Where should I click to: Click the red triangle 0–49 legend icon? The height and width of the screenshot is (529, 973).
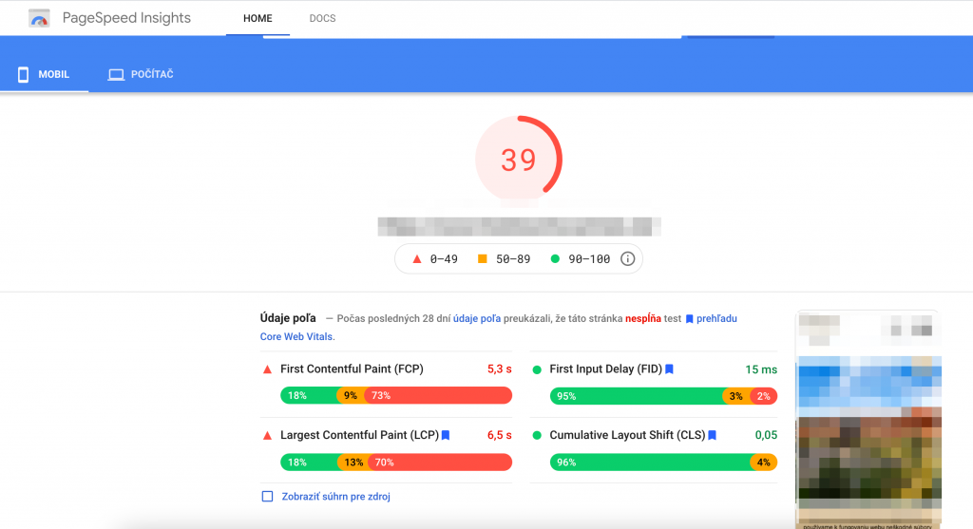(417, 259)
